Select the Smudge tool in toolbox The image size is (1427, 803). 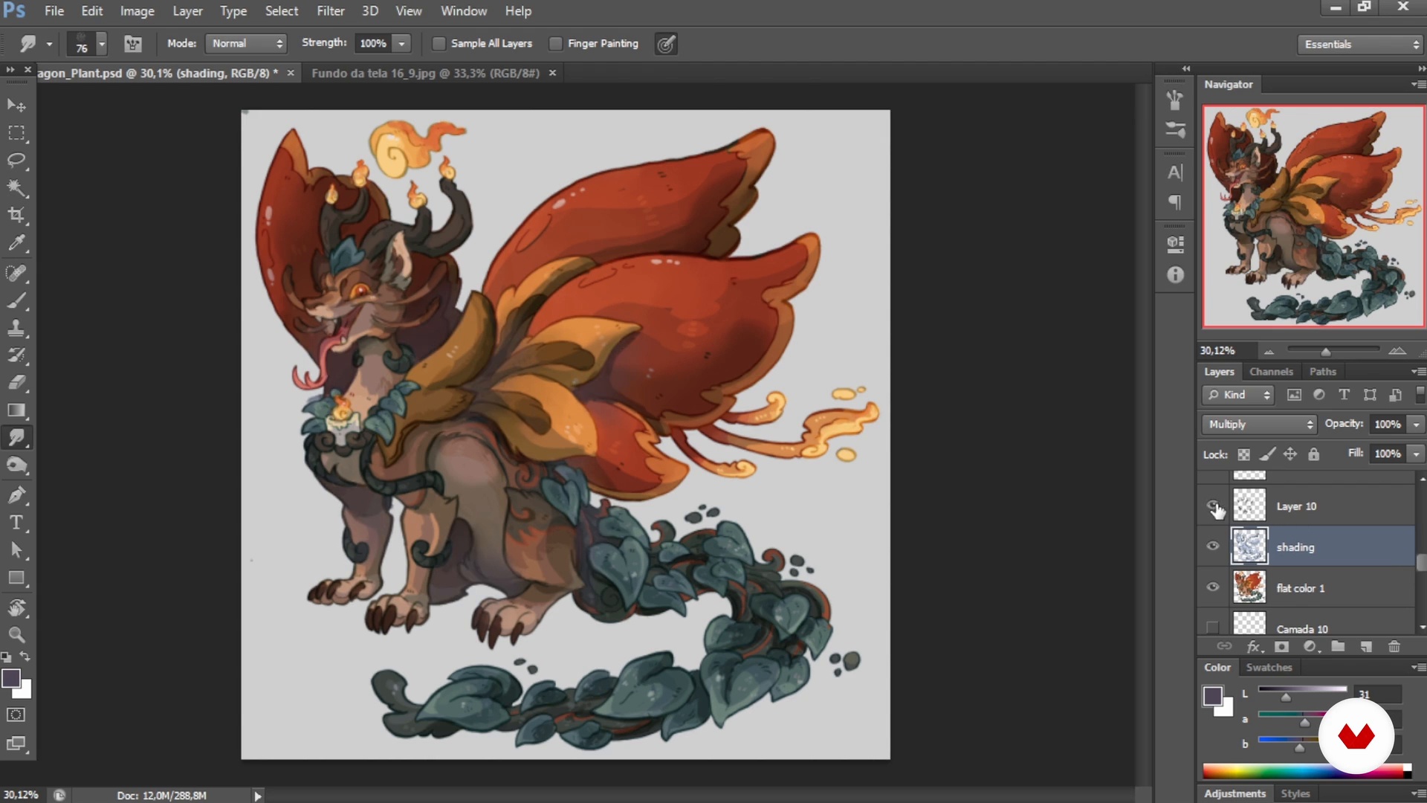click(x=16, y=438)
